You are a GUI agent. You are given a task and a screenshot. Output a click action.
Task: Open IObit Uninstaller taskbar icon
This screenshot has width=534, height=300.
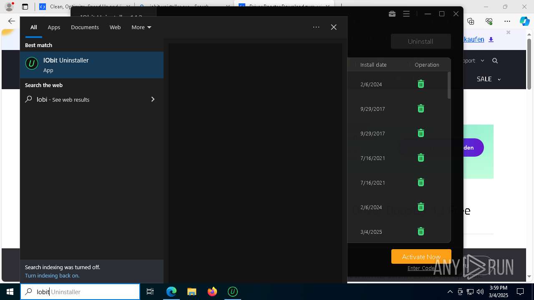coord(233,292)
